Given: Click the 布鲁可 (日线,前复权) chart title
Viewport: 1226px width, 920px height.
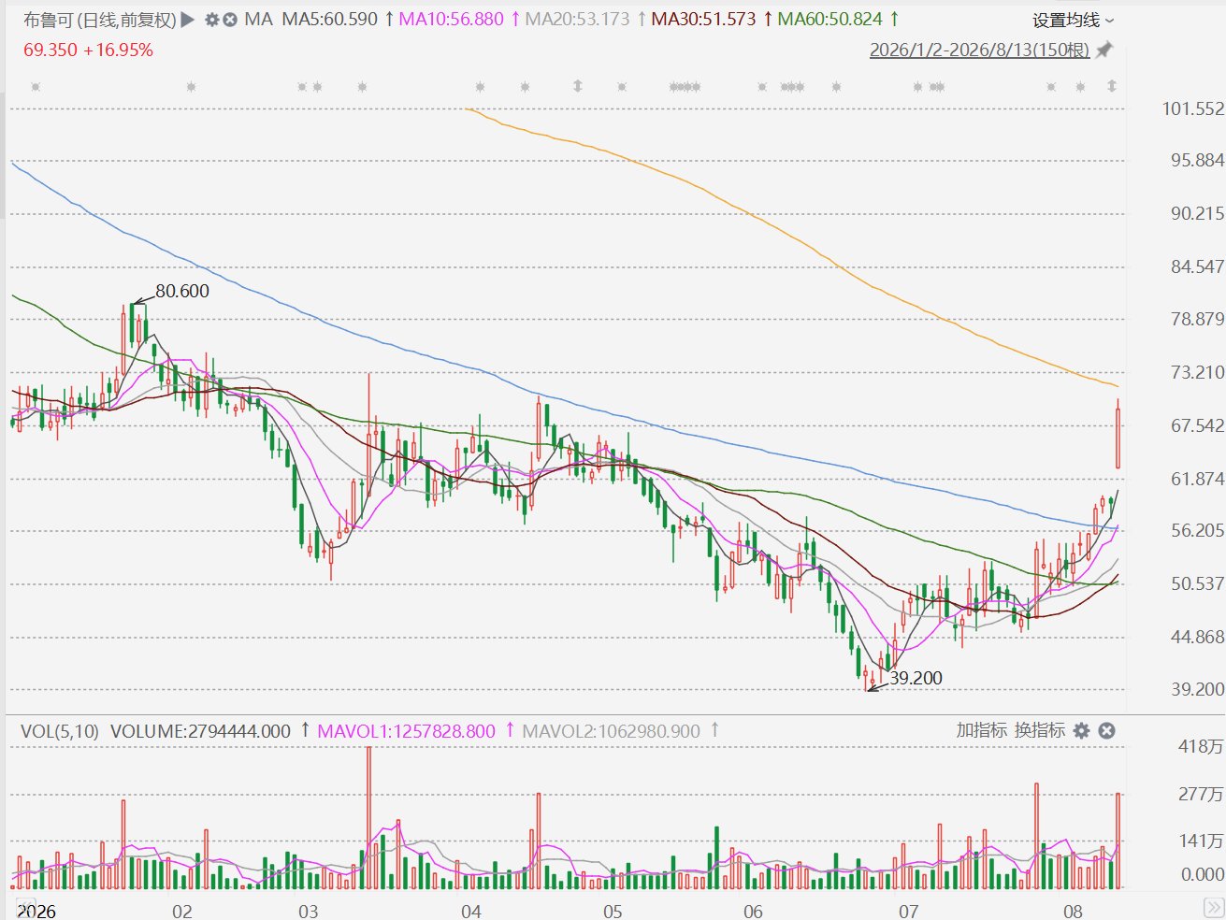Looking at the screenshot, I should 99,20.
